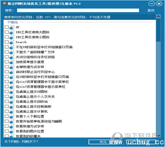Click icon beside 恢复开始菜单电源按钮为睡眠
This screenshot has height=147, width=165.
12,121
